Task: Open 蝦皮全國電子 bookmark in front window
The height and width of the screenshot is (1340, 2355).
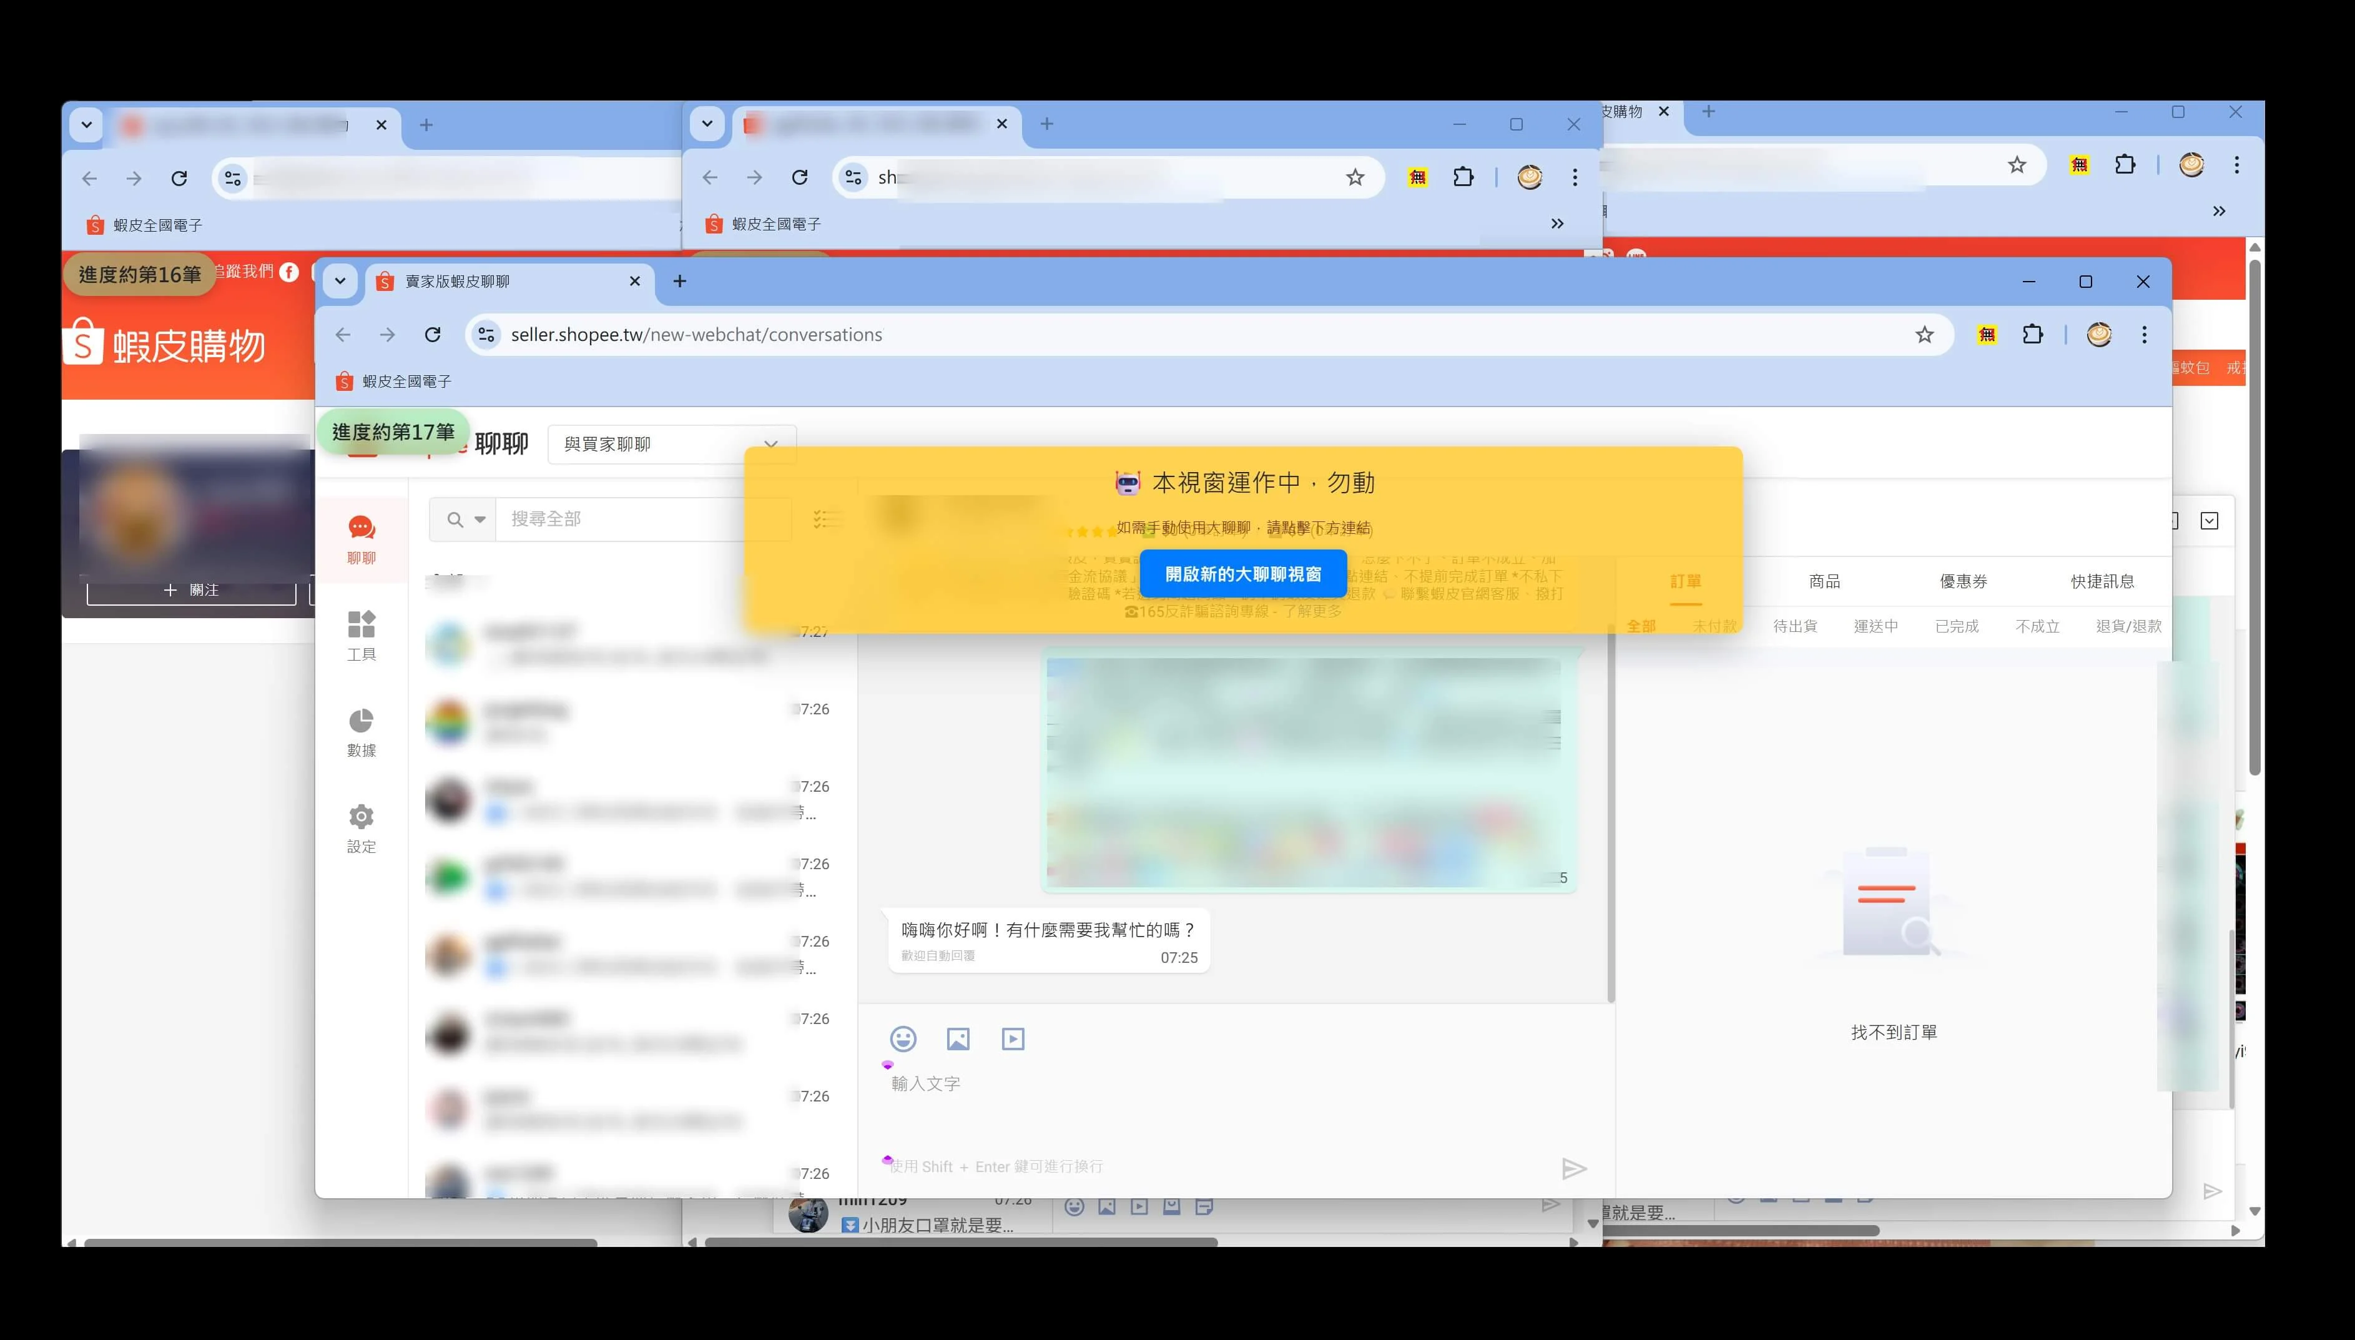Action: pyautogui.click(x=394, y=381)
